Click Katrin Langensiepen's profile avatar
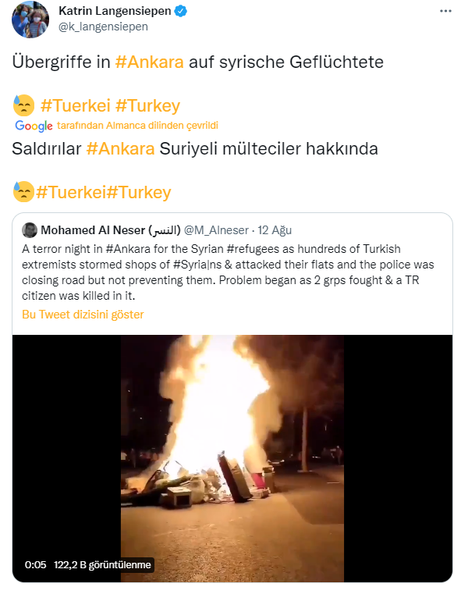The image size is (461, 594). [30, 20]
